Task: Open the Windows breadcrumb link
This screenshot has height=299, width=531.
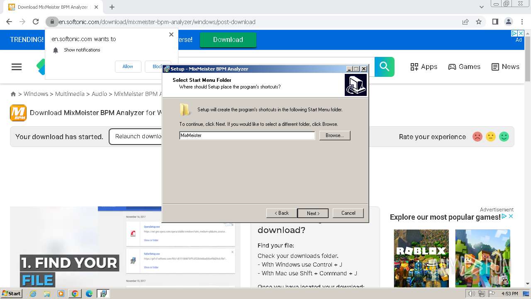Action: (x=36, y=94)
